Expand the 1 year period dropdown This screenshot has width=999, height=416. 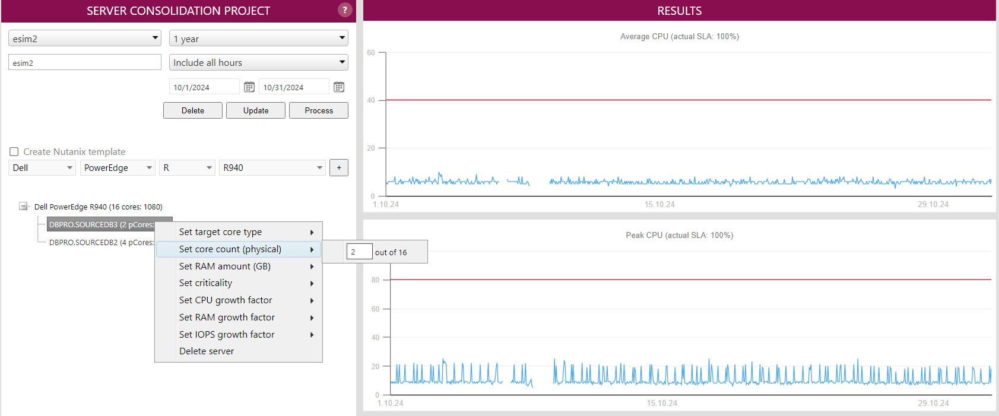pos(259,39)
